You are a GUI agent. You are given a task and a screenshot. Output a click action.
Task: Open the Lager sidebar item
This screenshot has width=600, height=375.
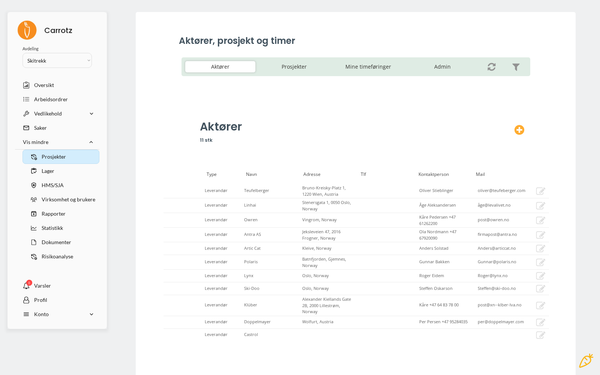48,171
